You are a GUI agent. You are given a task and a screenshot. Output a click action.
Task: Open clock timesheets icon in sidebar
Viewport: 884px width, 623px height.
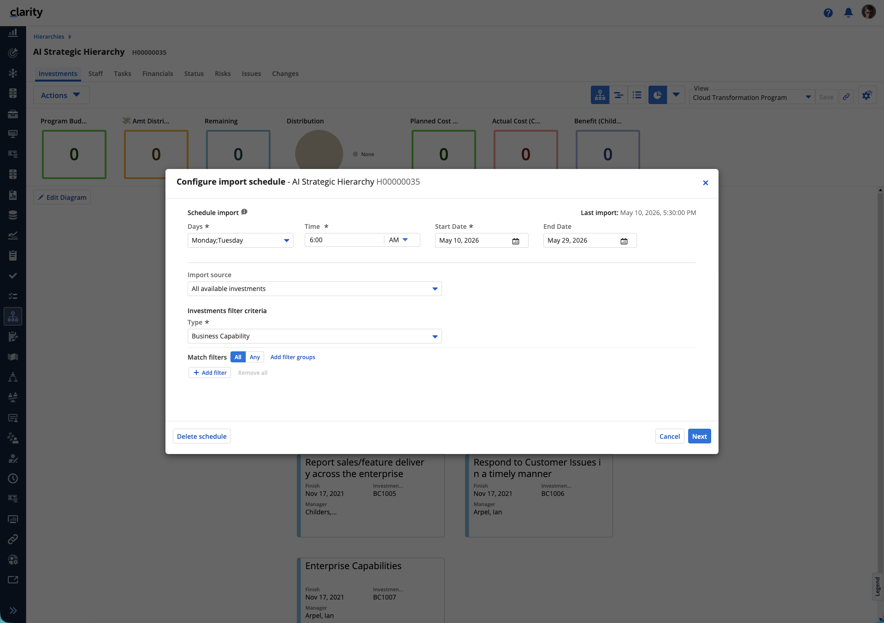pos(13,478)
